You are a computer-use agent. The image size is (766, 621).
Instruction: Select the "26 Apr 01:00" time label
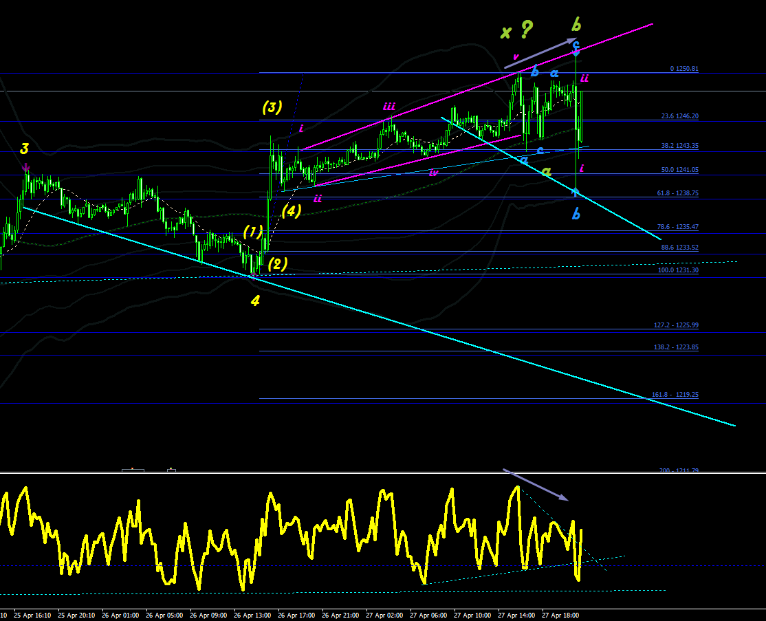(120, 615)
